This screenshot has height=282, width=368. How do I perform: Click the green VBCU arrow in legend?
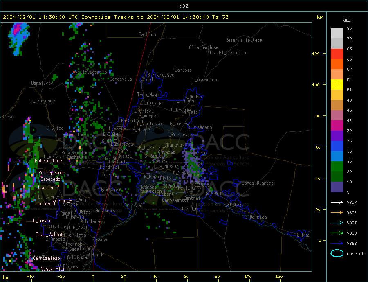click(337, 233)
